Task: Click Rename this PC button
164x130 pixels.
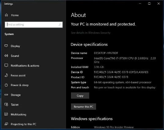Action: (x=84, y=107)
